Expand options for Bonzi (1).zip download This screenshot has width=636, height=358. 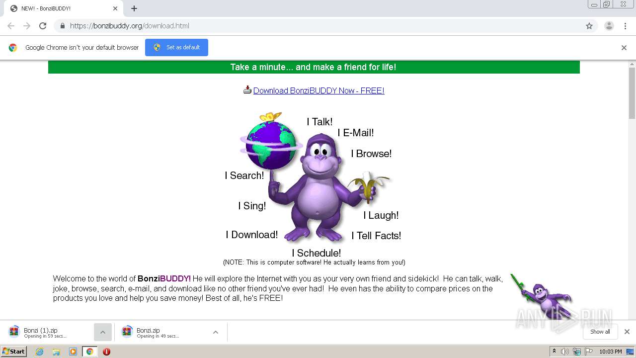coord(103,332)
